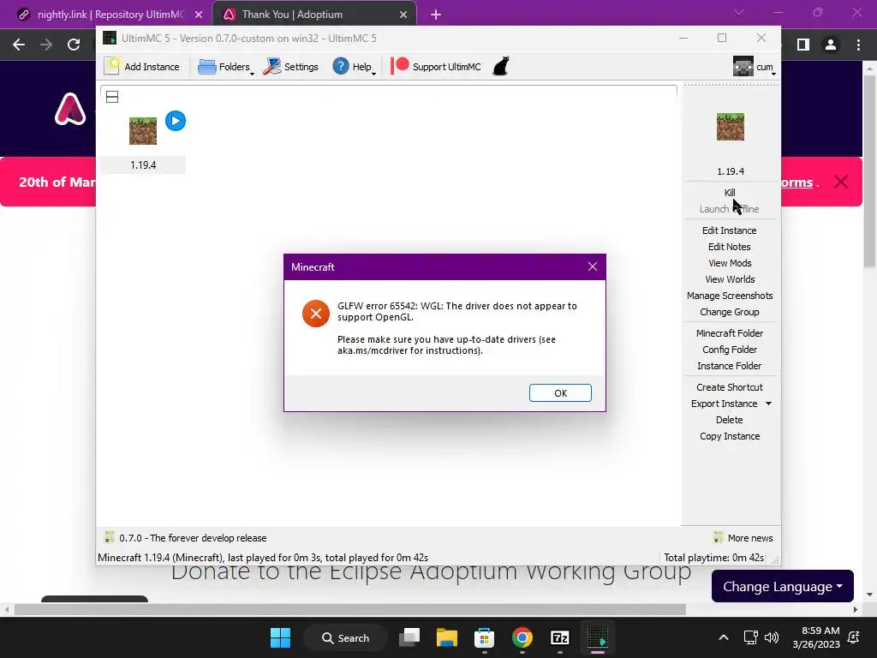Viewport: 877px width, 658px height.
Task: Click the sidebar 1.19.4 grass block icon
Action: 731,127
